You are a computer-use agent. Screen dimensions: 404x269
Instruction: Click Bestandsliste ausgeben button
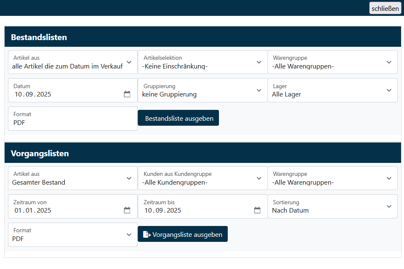click(178, 118)
